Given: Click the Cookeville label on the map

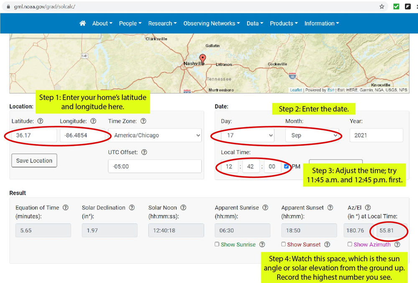Looking at the screenshot, I should pos(278,64).
